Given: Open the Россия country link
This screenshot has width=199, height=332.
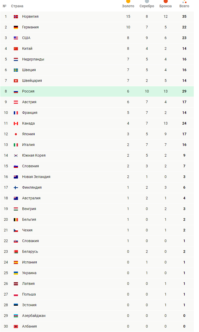Looking at the screenshot, I should tap(28, 91).
